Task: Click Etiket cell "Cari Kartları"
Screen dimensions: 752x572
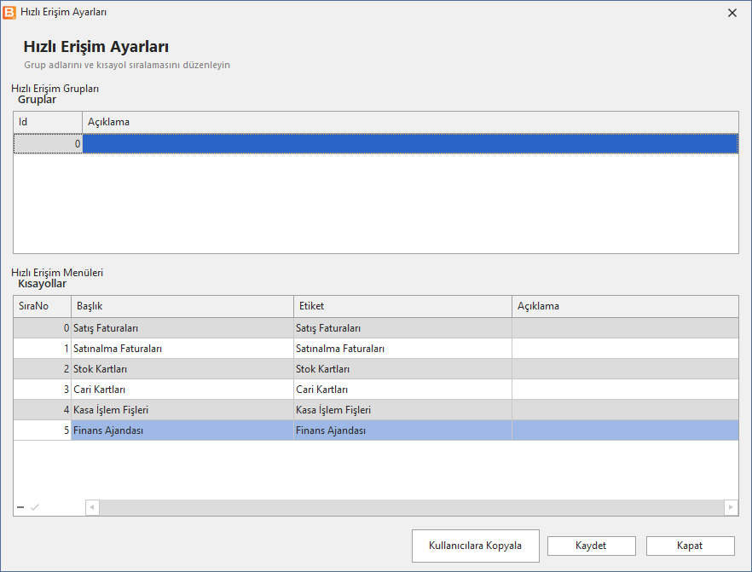Action: point(402,390)
